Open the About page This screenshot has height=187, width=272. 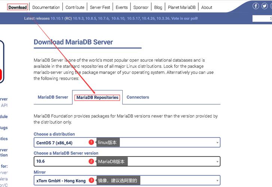click(207, 7)
